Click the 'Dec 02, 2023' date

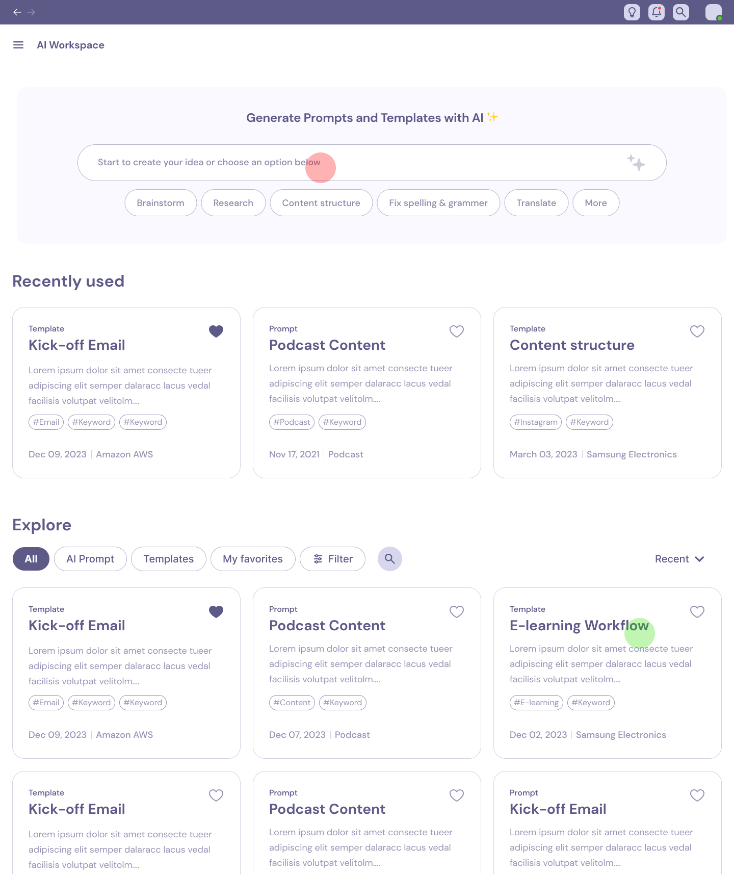(538, 735)
